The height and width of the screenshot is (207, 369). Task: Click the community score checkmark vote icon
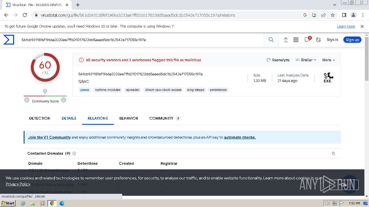(x=63, y=100)
